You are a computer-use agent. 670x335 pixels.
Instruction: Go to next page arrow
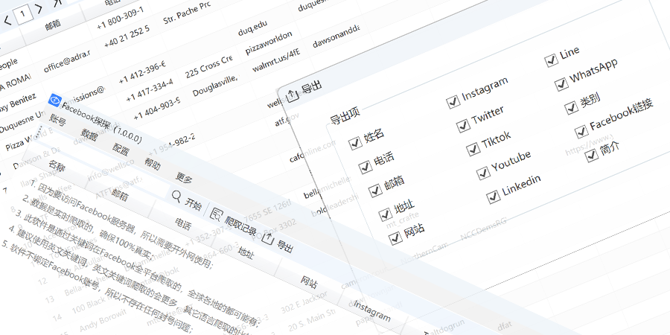click(39, 8)
